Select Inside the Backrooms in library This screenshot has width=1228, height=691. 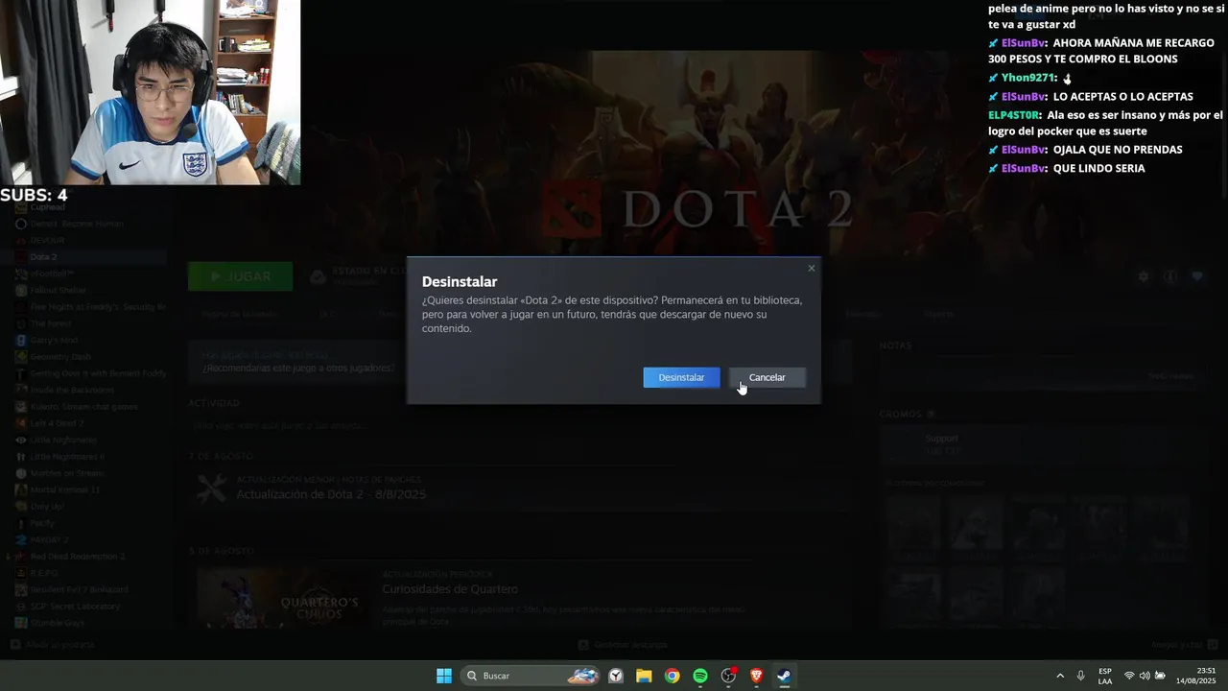pyautogui.click(x=72, y=390)
